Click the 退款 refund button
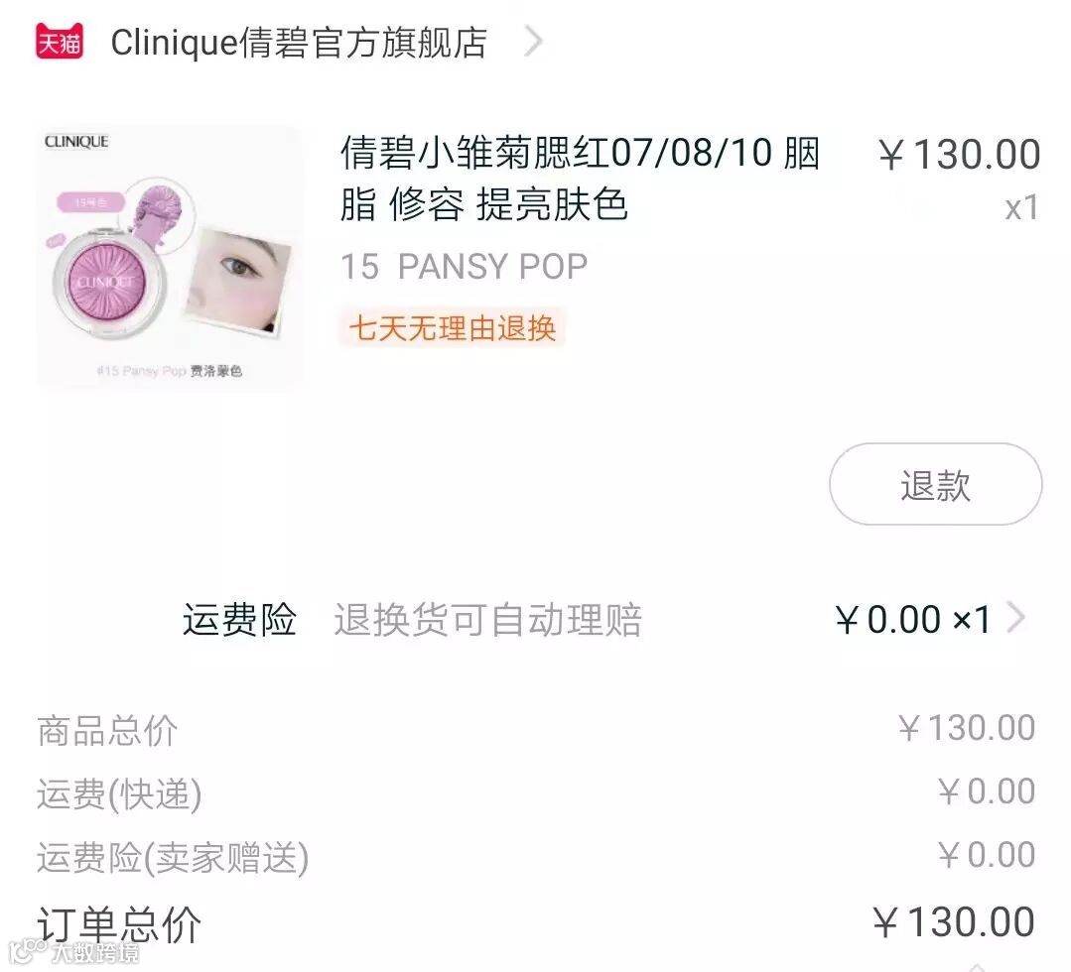 click(935, 485)
